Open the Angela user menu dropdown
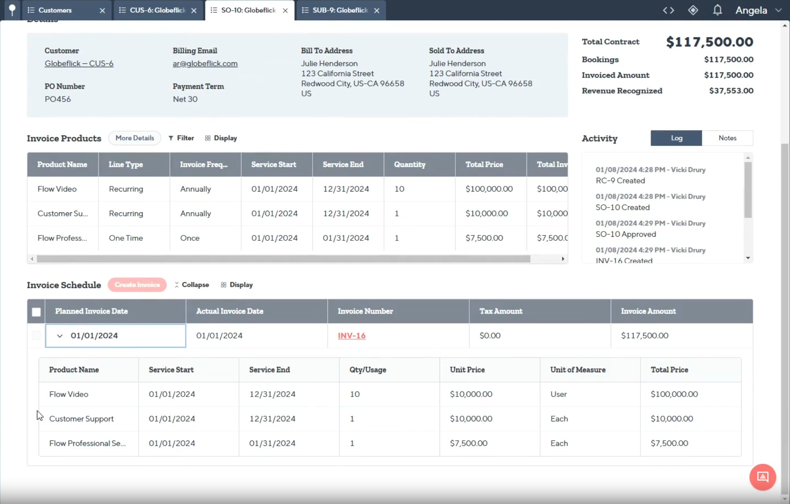790x504 pixels. tap(778, 10)
